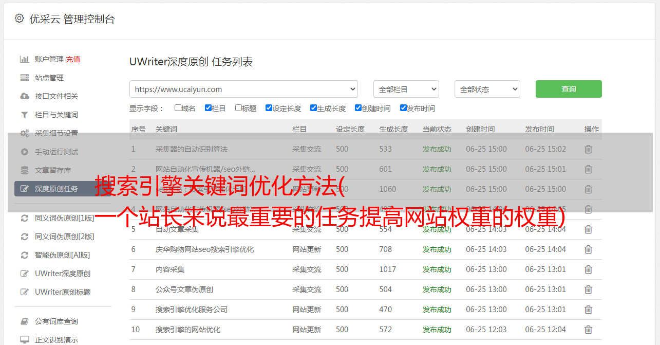Uncheck the 创建时间 display field
The height and width of the screenshot is (345, 660).
click(x=358, y=108)
